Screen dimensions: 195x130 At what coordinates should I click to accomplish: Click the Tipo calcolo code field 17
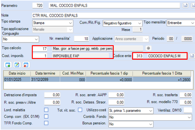[40, 49]
